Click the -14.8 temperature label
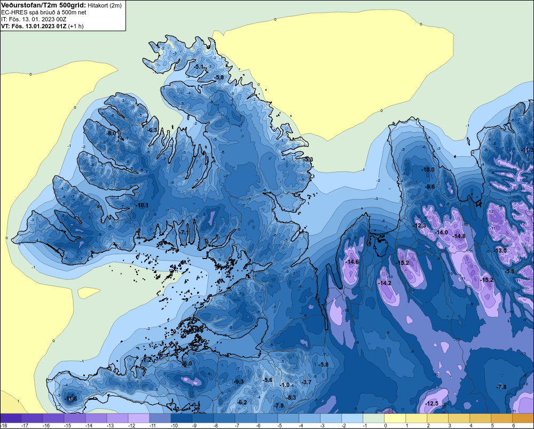 [x=459, y=236]
